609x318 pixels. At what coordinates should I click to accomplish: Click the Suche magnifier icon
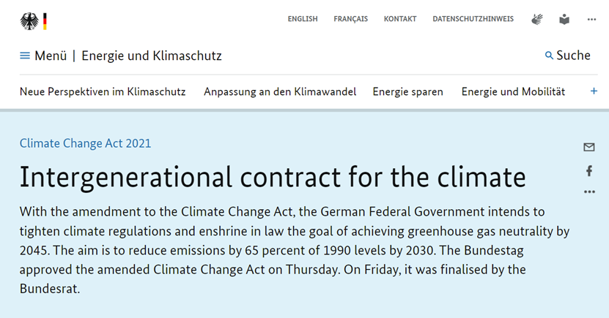pyautogui.click(x=549, y=56)
